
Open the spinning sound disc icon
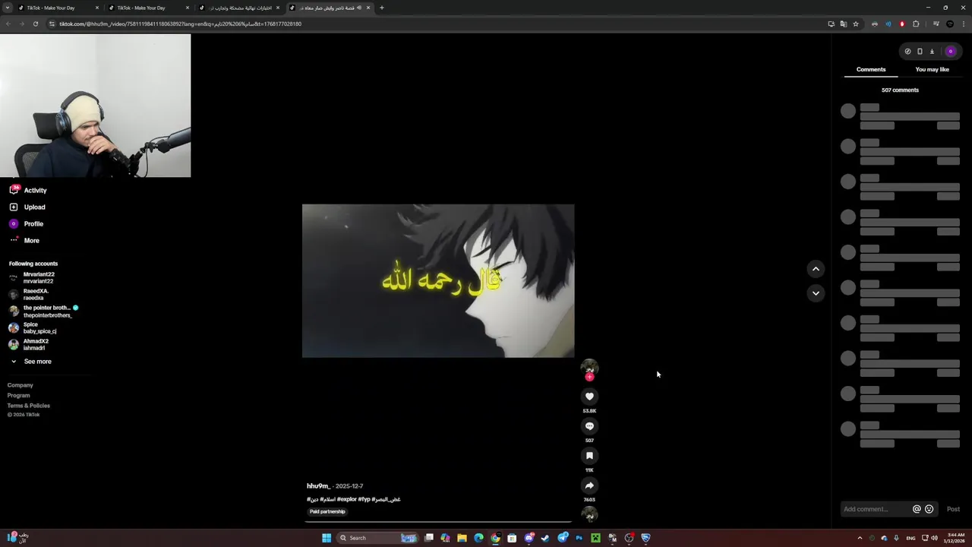[589, 515]
